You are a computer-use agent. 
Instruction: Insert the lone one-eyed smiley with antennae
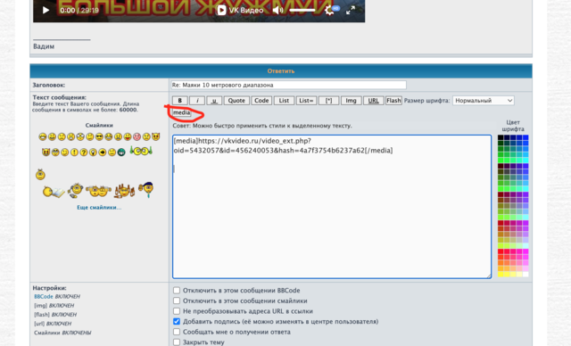40,175
